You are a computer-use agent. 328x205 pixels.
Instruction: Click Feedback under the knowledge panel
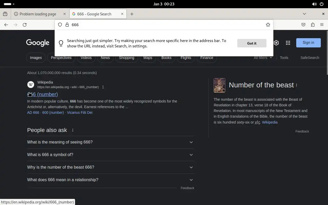[302, 131]
